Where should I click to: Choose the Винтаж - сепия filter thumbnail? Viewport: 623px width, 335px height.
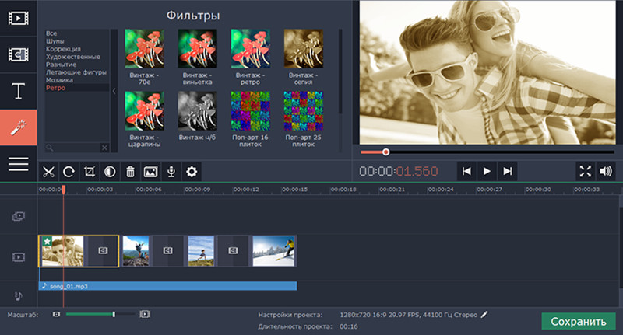pos(303,49)
